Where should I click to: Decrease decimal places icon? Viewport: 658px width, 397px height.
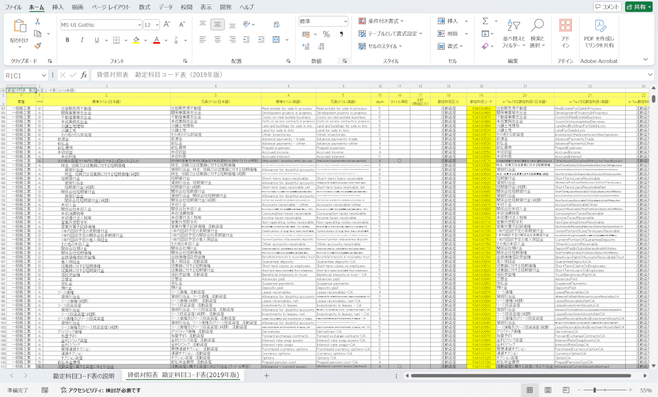pos(320,47)
